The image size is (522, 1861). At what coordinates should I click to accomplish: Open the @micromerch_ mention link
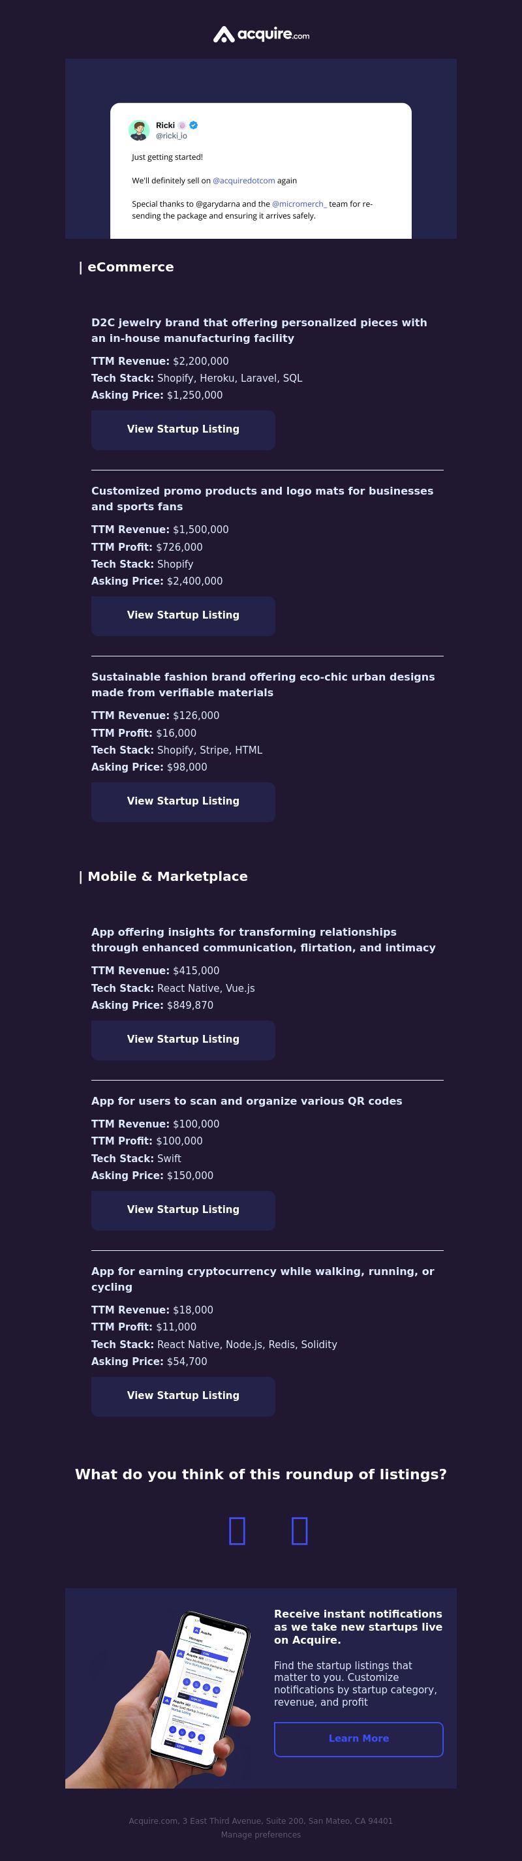pos(299,204)
